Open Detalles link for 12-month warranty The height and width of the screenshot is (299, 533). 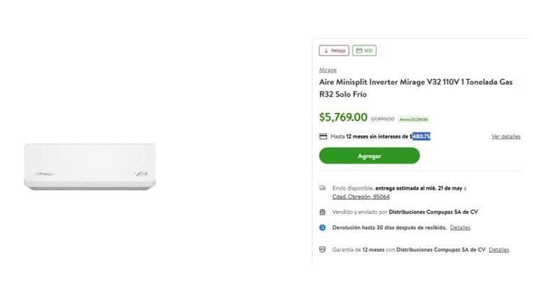point(499,250)
